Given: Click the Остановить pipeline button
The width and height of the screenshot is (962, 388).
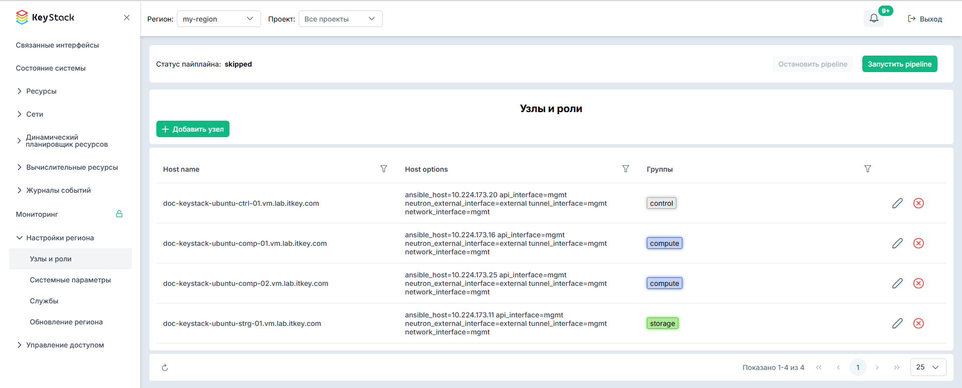Looking at the screenshot, I should tap(813, 64).
